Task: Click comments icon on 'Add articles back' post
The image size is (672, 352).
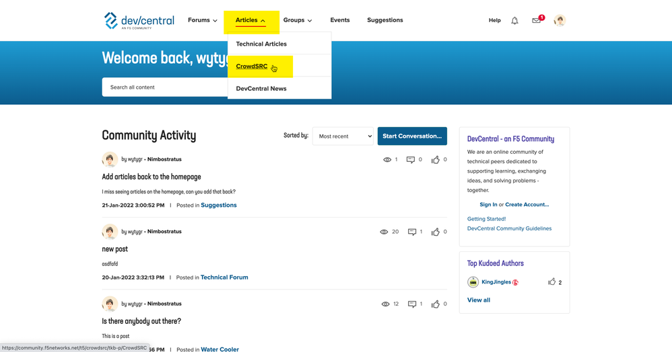Action: [x=411, y=159]
